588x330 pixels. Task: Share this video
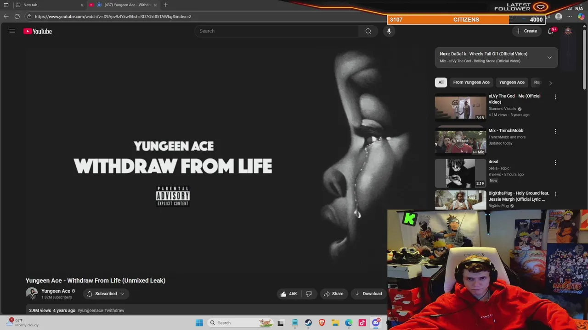coord(334,294)
